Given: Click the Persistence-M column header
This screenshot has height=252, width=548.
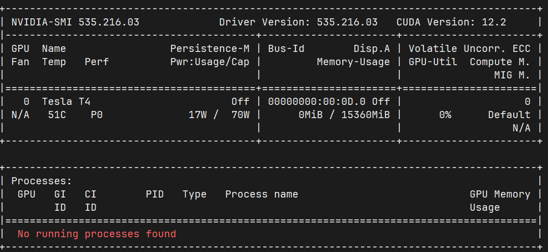Looking at the screenshot, I should click(210, 48).
